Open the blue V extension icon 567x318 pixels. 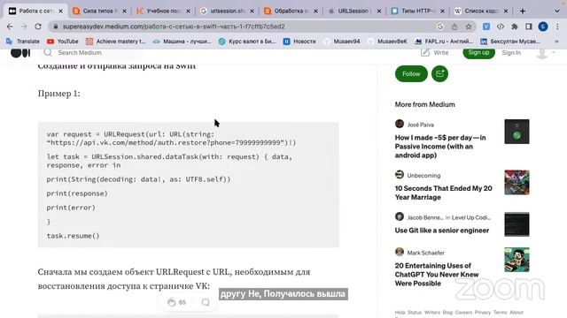click(x=486, y=26)
